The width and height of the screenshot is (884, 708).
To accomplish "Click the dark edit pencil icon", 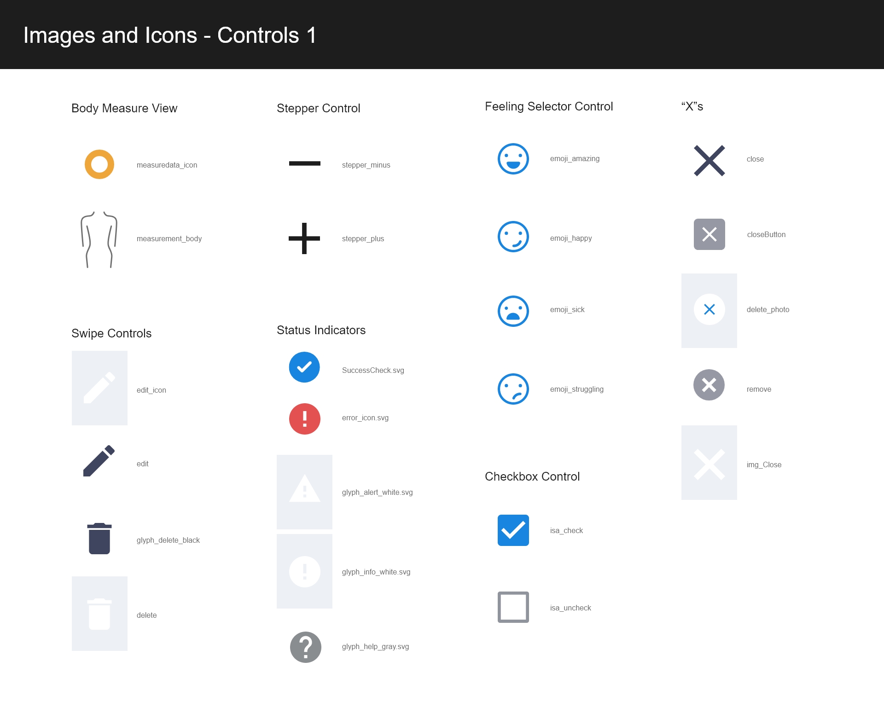I will click(99, 461).
